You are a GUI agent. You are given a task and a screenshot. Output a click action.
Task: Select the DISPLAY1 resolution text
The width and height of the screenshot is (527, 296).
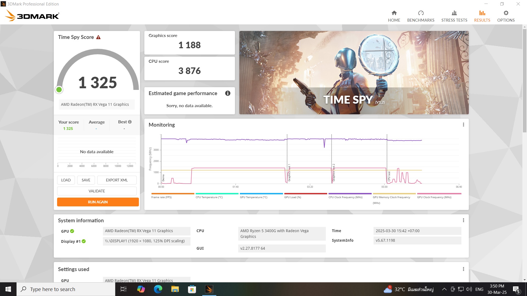[147, 241]
